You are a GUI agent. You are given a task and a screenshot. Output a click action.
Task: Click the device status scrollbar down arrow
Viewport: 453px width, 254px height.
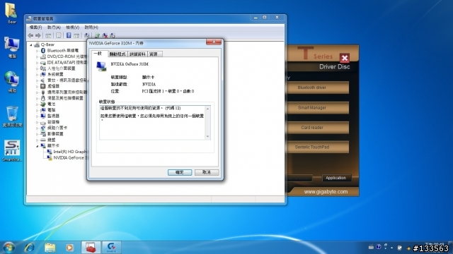pyautogui.click(x=207, y=136)
